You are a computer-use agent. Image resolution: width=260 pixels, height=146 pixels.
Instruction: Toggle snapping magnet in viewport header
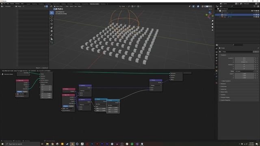coord(132,6)
